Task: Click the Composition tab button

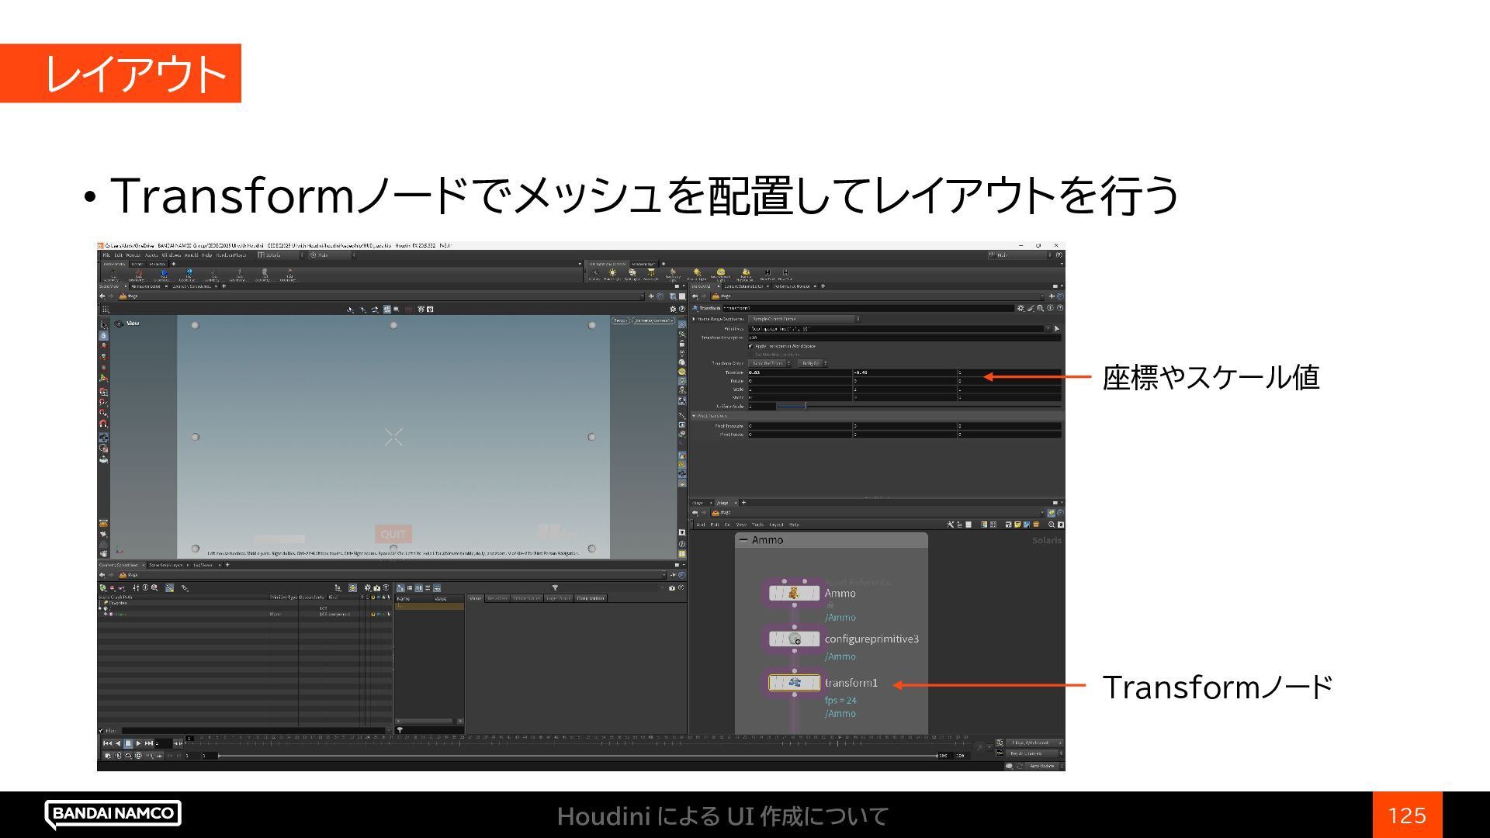Action: point(590,598)
